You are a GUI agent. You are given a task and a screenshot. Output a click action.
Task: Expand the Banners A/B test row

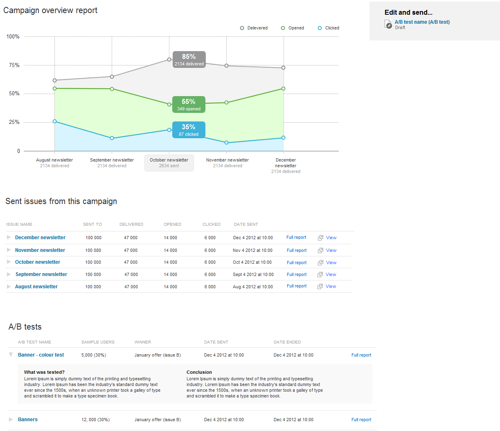click(x=11, y=419)
